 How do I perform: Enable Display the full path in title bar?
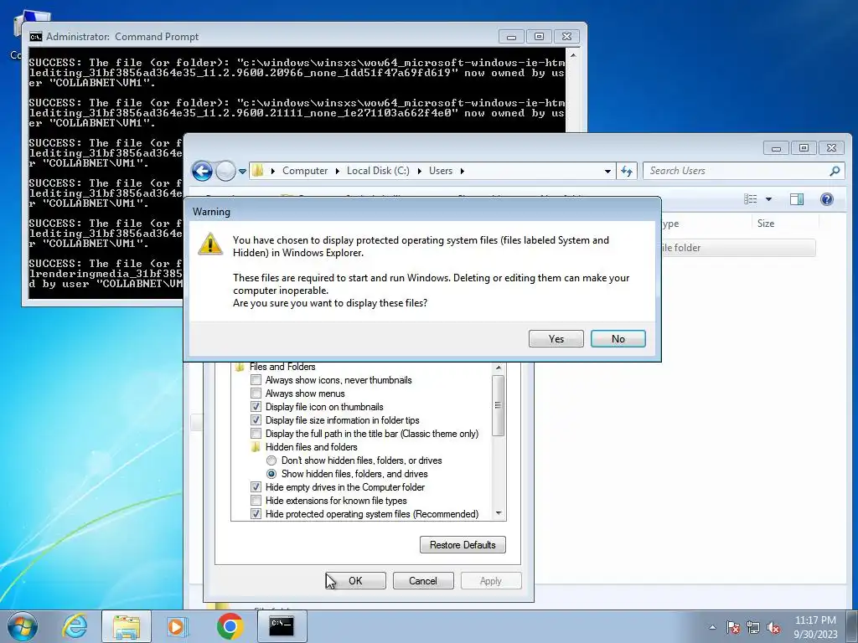[256, 434]
